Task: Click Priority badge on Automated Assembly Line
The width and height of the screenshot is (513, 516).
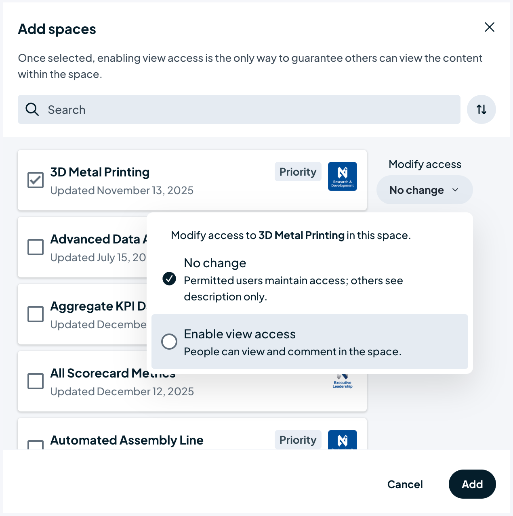Action: click(298, 440)
